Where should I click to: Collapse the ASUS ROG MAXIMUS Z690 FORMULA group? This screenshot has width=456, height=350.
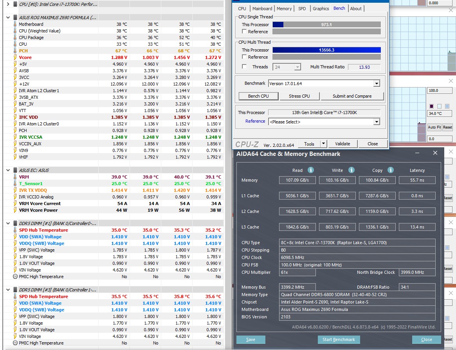pos(8,18)
